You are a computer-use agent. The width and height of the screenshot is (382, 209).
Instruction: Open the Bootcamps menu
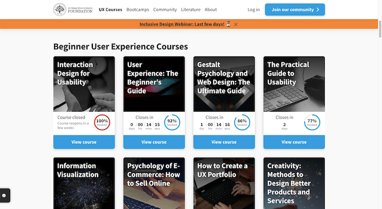[x=137, y=10]
